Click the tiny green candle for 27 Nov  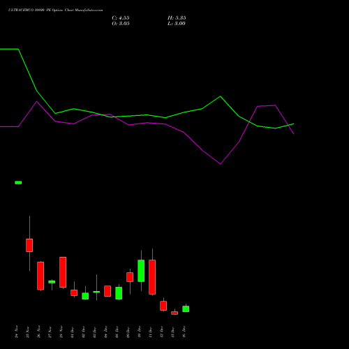click(52, 282)
